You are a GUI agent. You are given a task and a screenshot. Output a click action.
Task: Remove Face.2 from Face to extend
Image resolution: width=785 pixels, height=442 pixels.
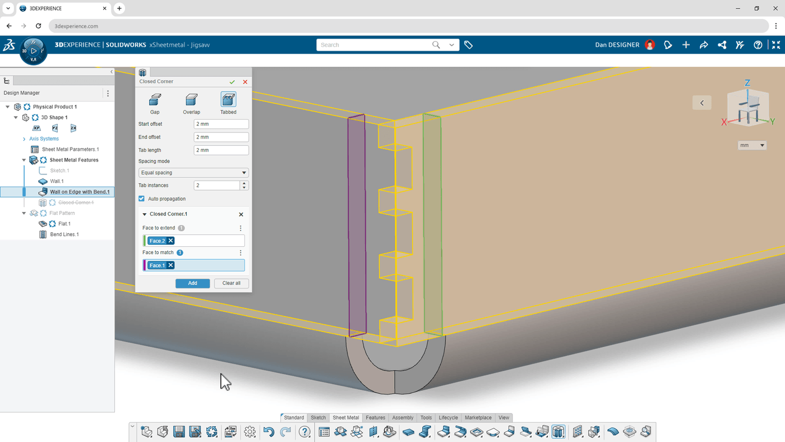point(170,240)
